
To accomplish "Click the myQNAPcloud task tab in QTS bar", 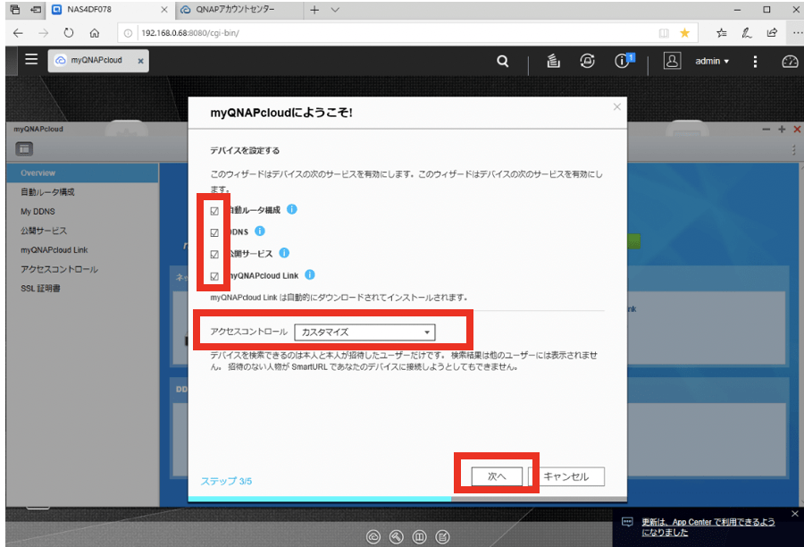I will pos(98,61).
